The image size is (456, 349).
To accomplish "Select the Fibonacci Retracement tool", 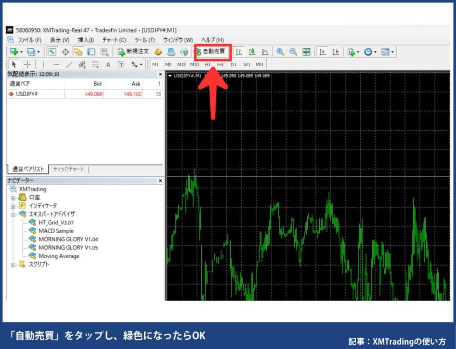I will coord(95,64).
